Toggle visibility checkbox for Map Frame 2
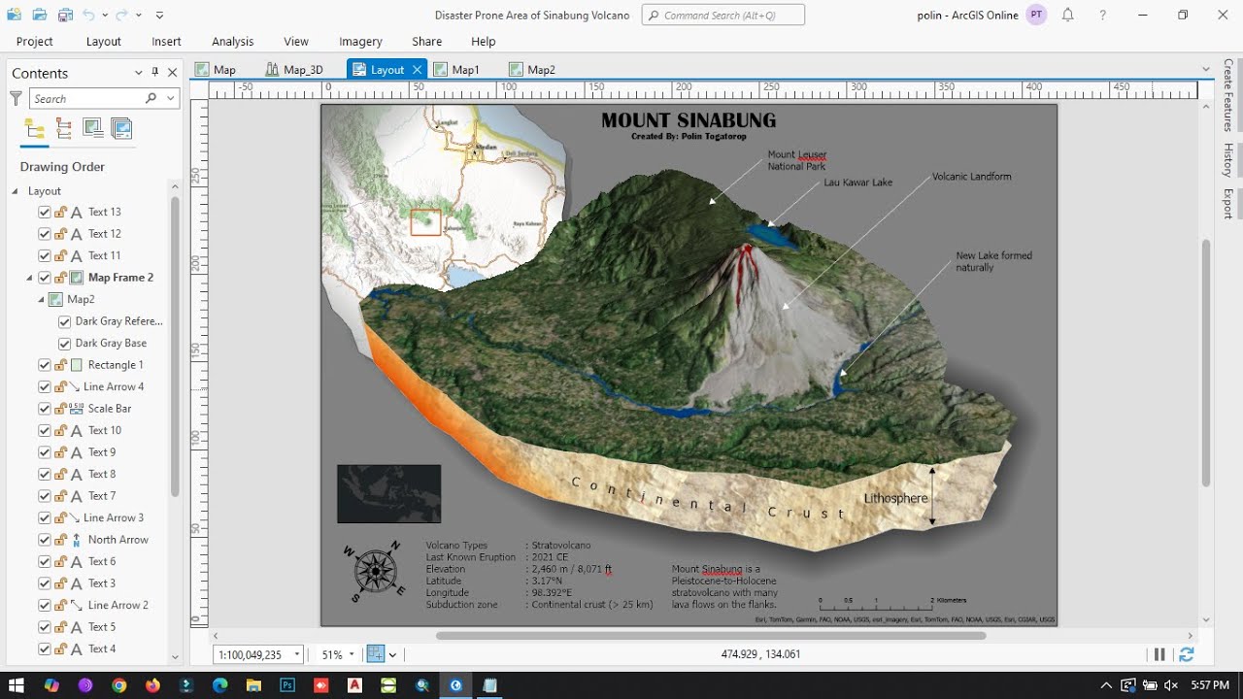Image resolution: width=1243 pixels, height=699 pixels. coord(44,278)
